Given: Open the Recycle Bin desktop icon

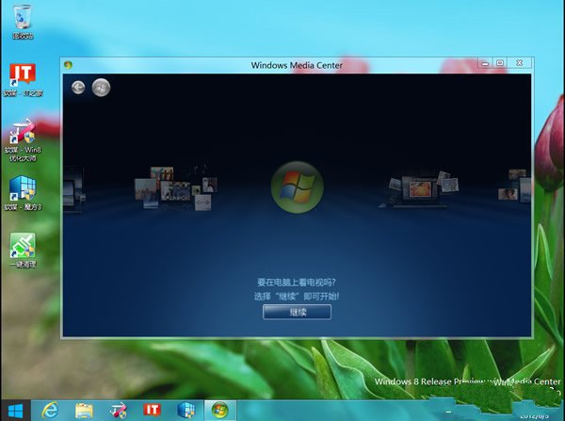Looking at the screenshot, I should (23, 21).
